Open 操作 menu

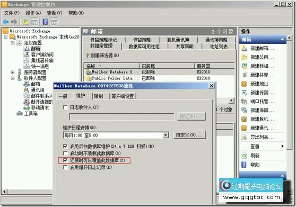coord(33,13)
